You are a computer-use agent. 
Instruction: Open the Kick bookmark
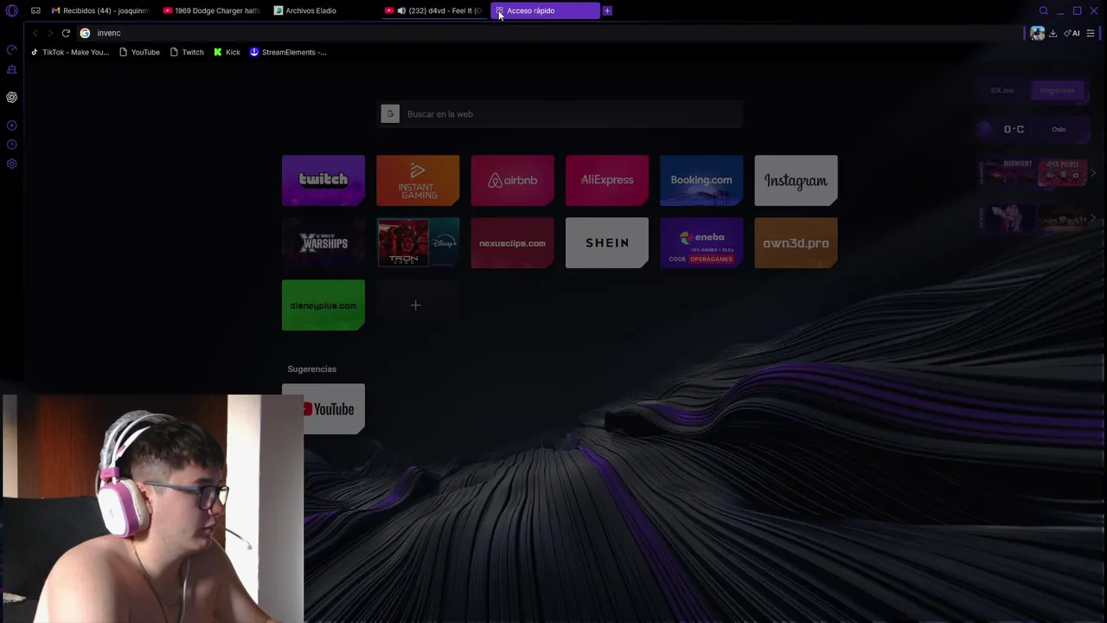pos(227,52)
